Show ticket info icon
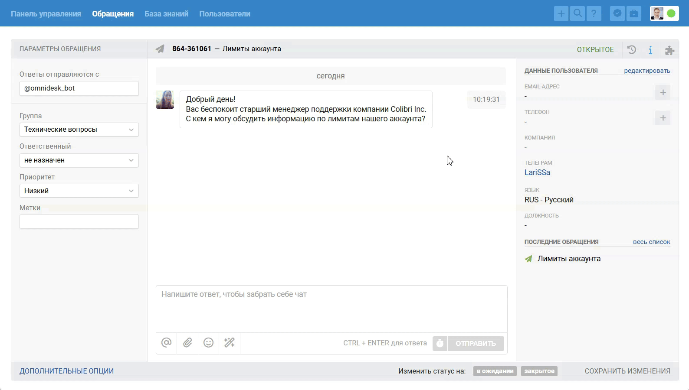 coord(650,50)
